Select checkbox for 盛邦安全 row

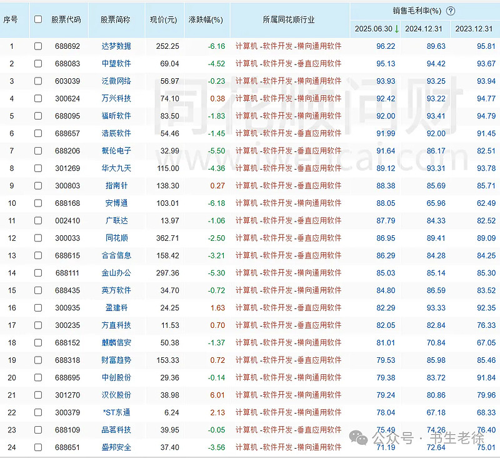[38, 447]
